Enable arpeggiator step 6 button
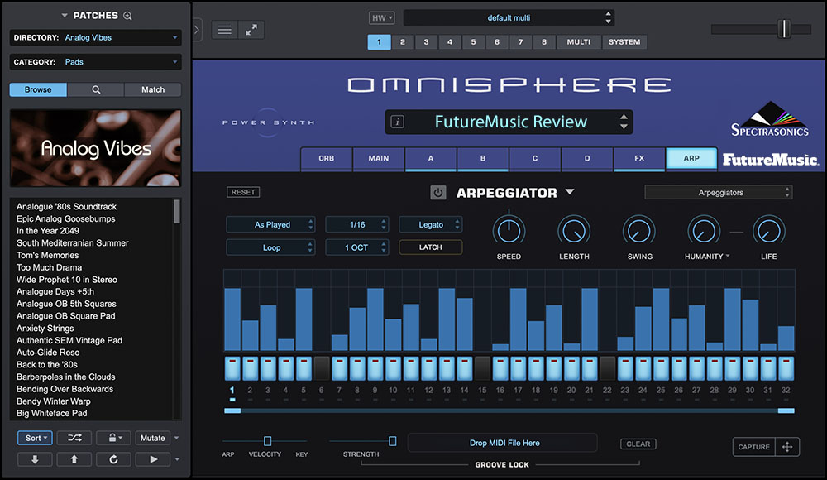Screen dimensions: 827x480 coord(322,368)
